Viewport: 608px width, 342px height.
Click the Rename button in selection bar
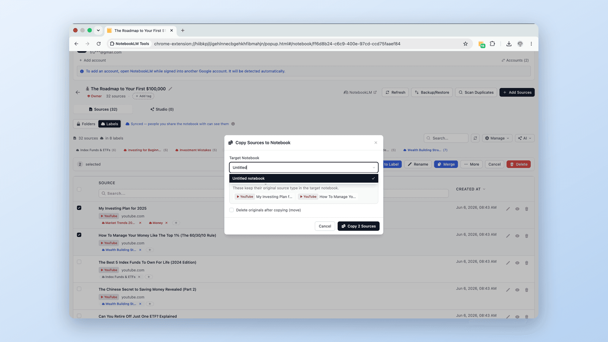[418, 165]
